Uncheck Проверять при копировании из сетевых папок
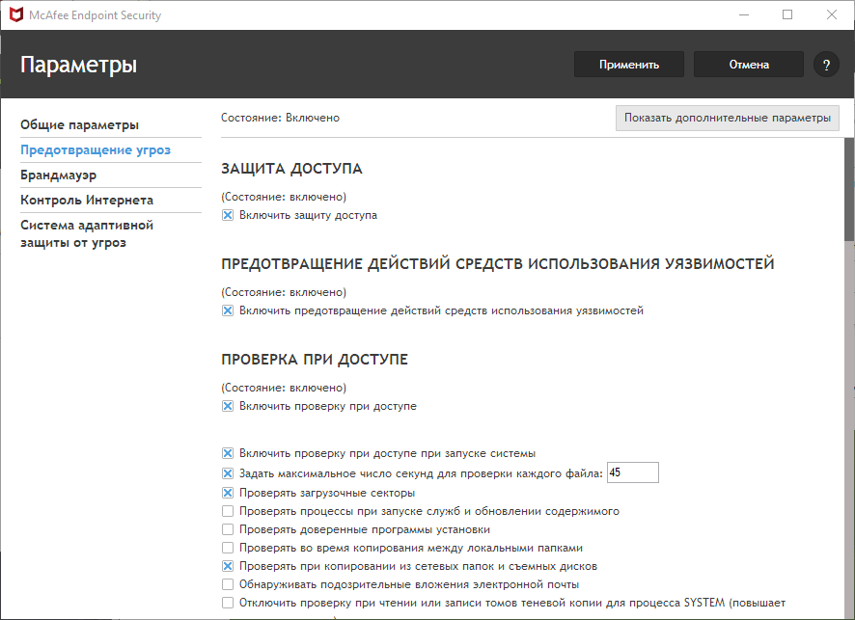The width and height of the screenshot is (855, 620). coord(228,566)
